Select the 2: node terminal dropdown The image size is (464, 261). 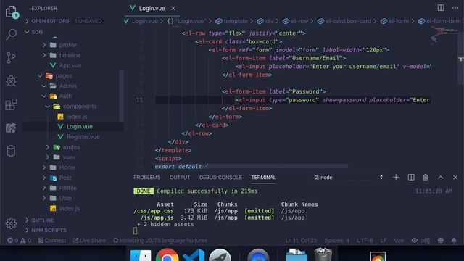pyautogui.click(x=348, y=177)
